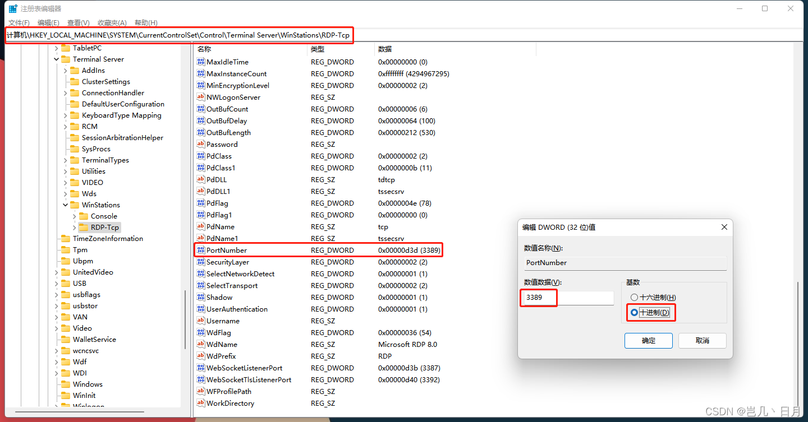Image resolution: width=808 pixels, height=422 pixels.
Task: Click the DWORD icon beside MaxInstanceCount
Action: (201, 73)
